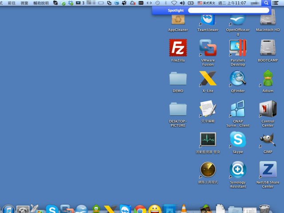This screenshot has width=284, height=213.
Task: Select the AppCleaner desktop icon
Action: pyautogui.click(x=178, y=20)
